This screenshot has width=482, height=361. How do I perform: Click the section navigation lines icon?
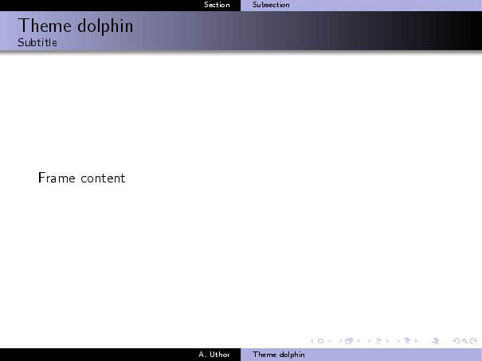click(x=407, y=341)
